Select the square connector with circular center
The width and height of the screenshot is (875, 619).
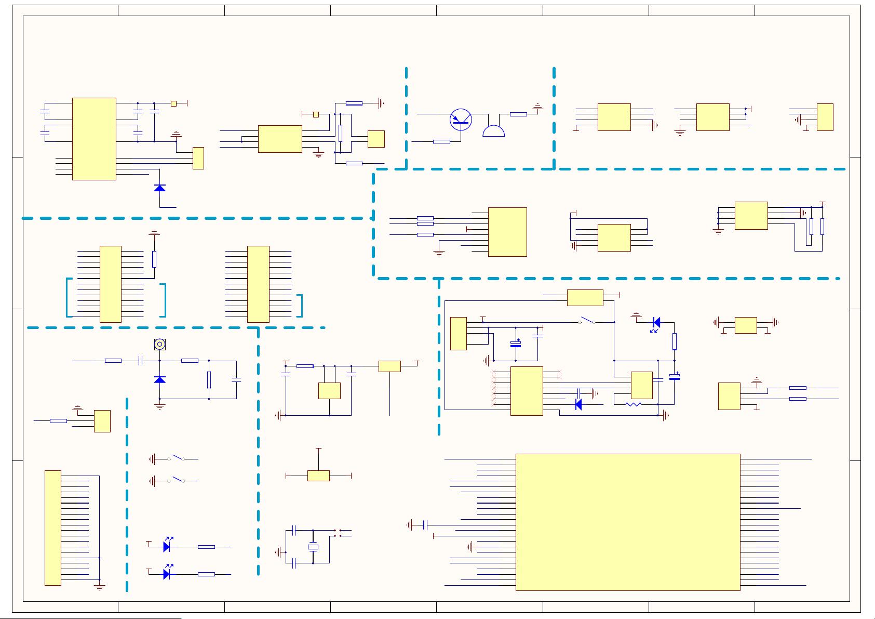(x=159, y=344)
